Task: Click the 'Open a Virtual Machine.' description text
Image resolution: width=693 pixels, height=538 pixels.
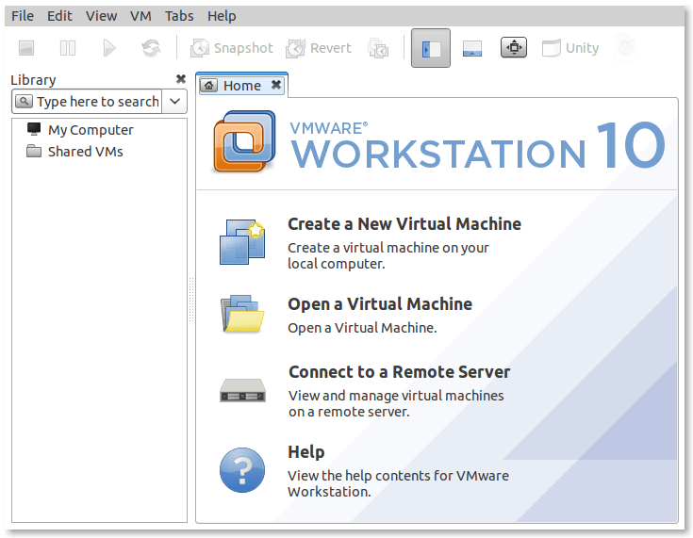Action: click(362, 328)
